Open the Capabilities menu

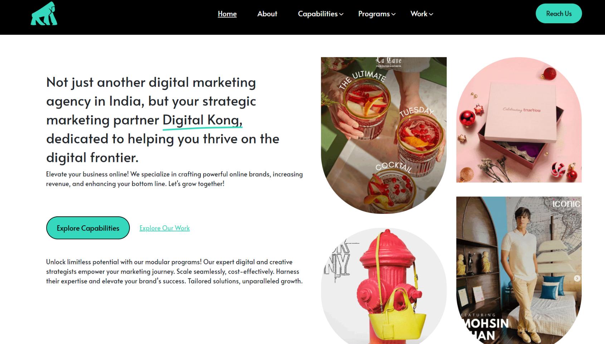[x=318, y=14]
